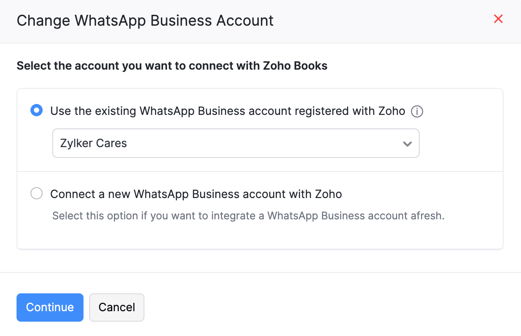
Task: Click the Continue button
Action: pos(50,307)
